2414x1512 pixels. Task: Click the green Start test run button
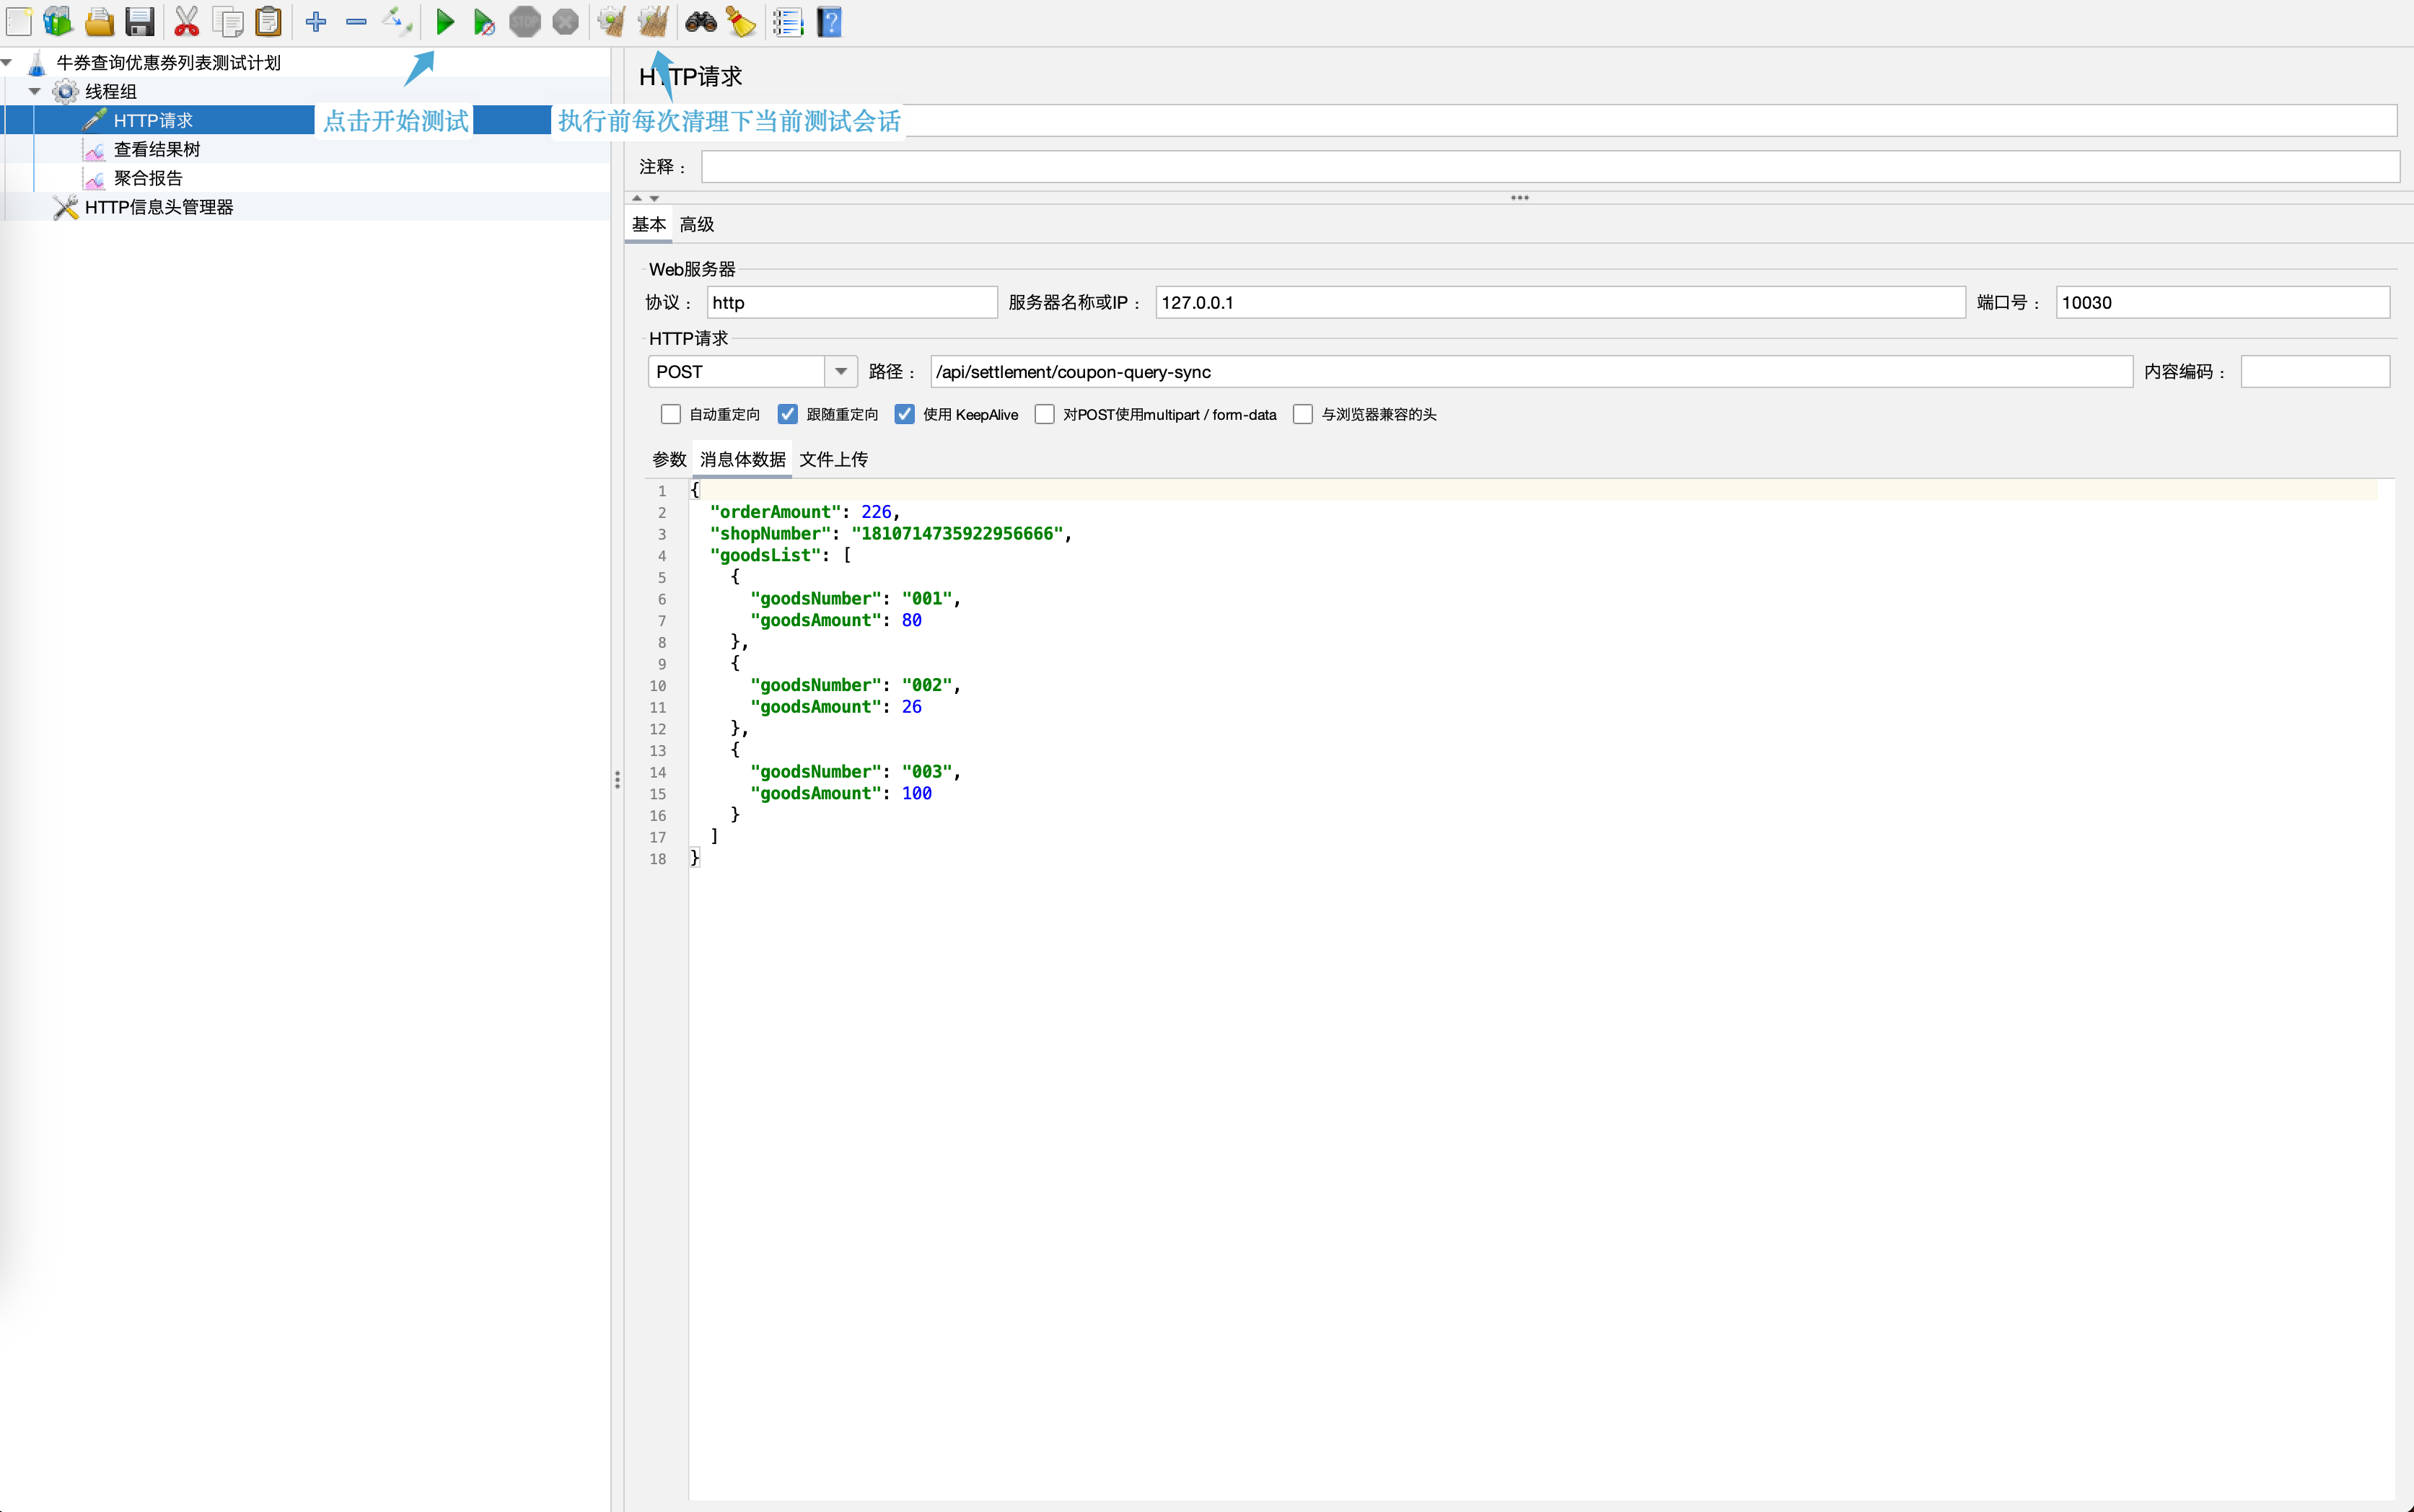(445, 21)
